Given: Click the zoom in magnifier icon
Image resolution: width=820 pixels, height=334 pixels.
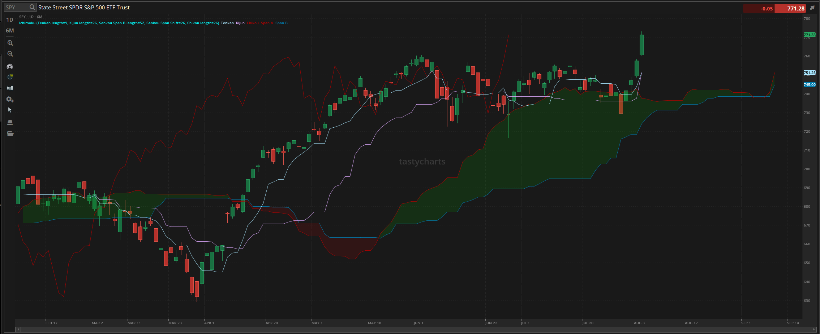Looking at the screenshot, I should [10, 43].
